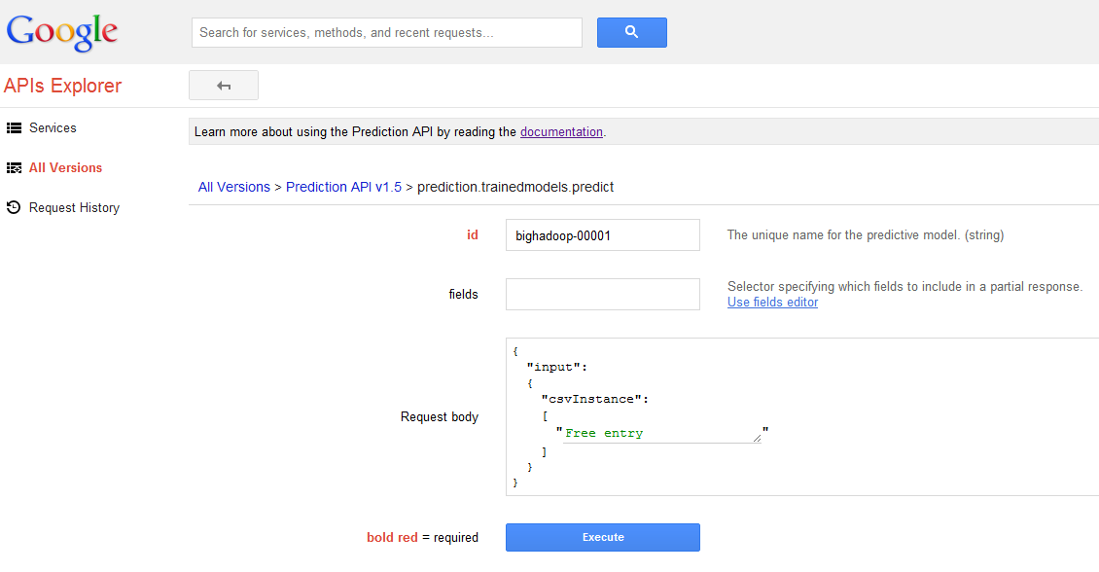The width and height of the screenshot is (1099, 572).
Task: Click the id field containing bighadoop-00001
Action: coord(602,234)
